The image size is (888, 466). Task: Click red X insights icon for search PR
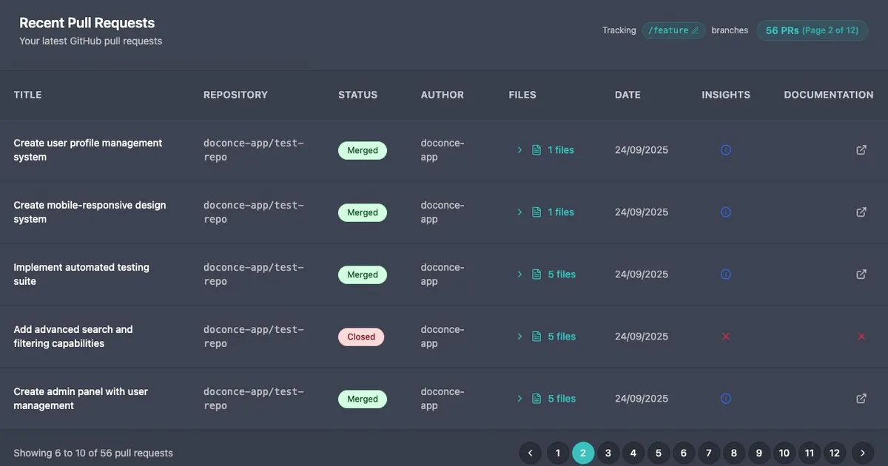coord(726,337)
